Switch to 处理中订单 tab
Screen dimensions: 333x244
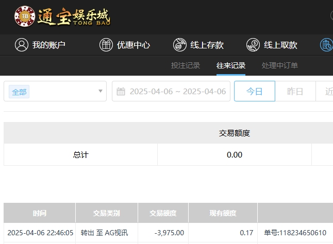[280, 65]
